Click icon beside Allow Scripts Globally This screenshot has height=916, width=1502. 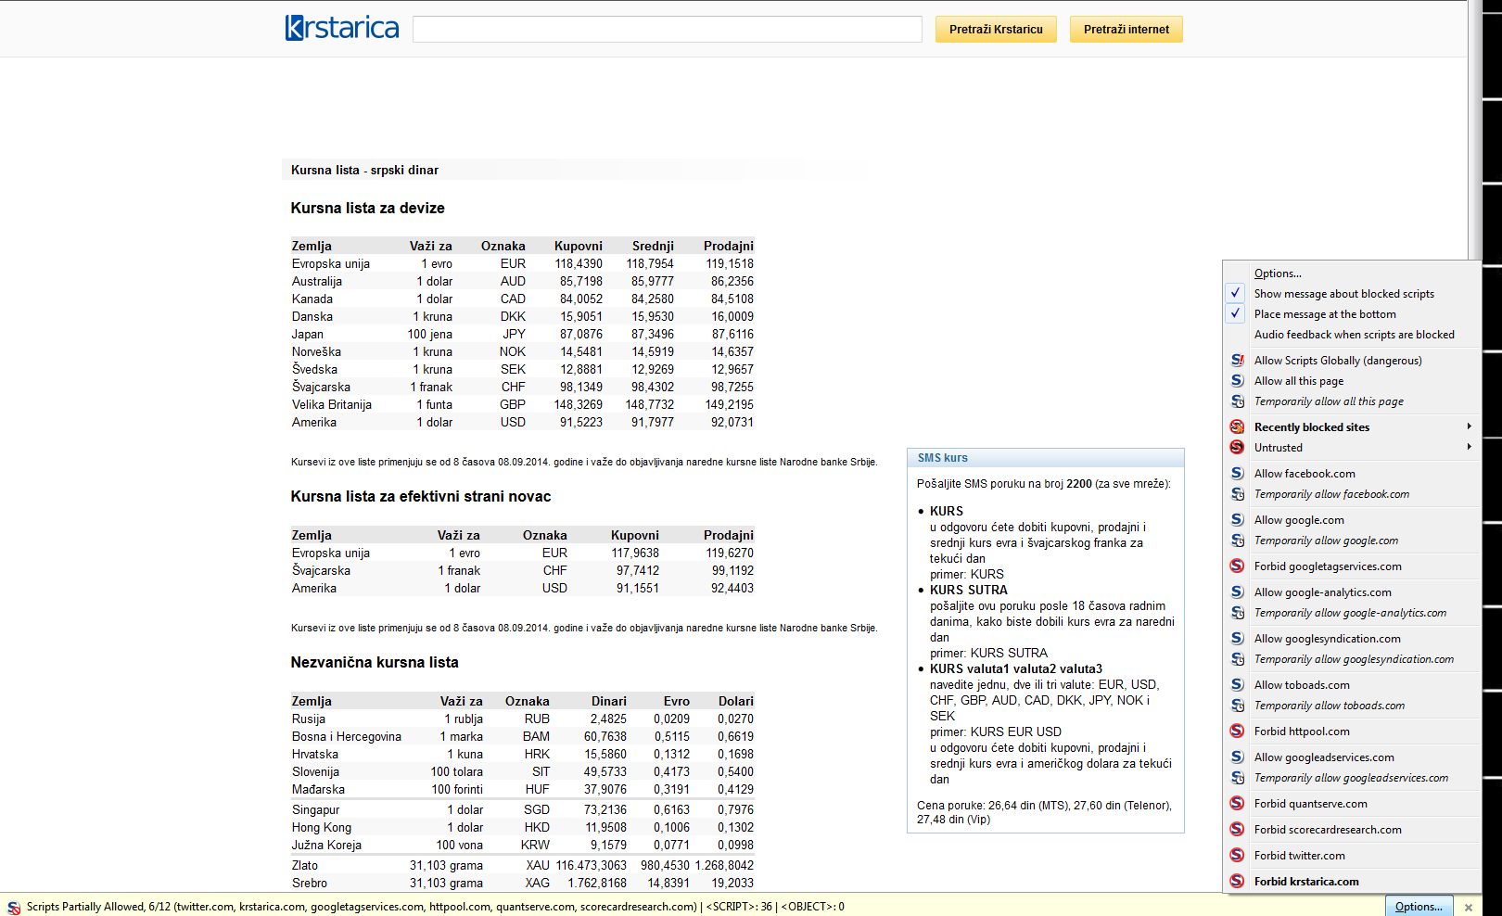pyautogui.click(x=1237, y=361)
